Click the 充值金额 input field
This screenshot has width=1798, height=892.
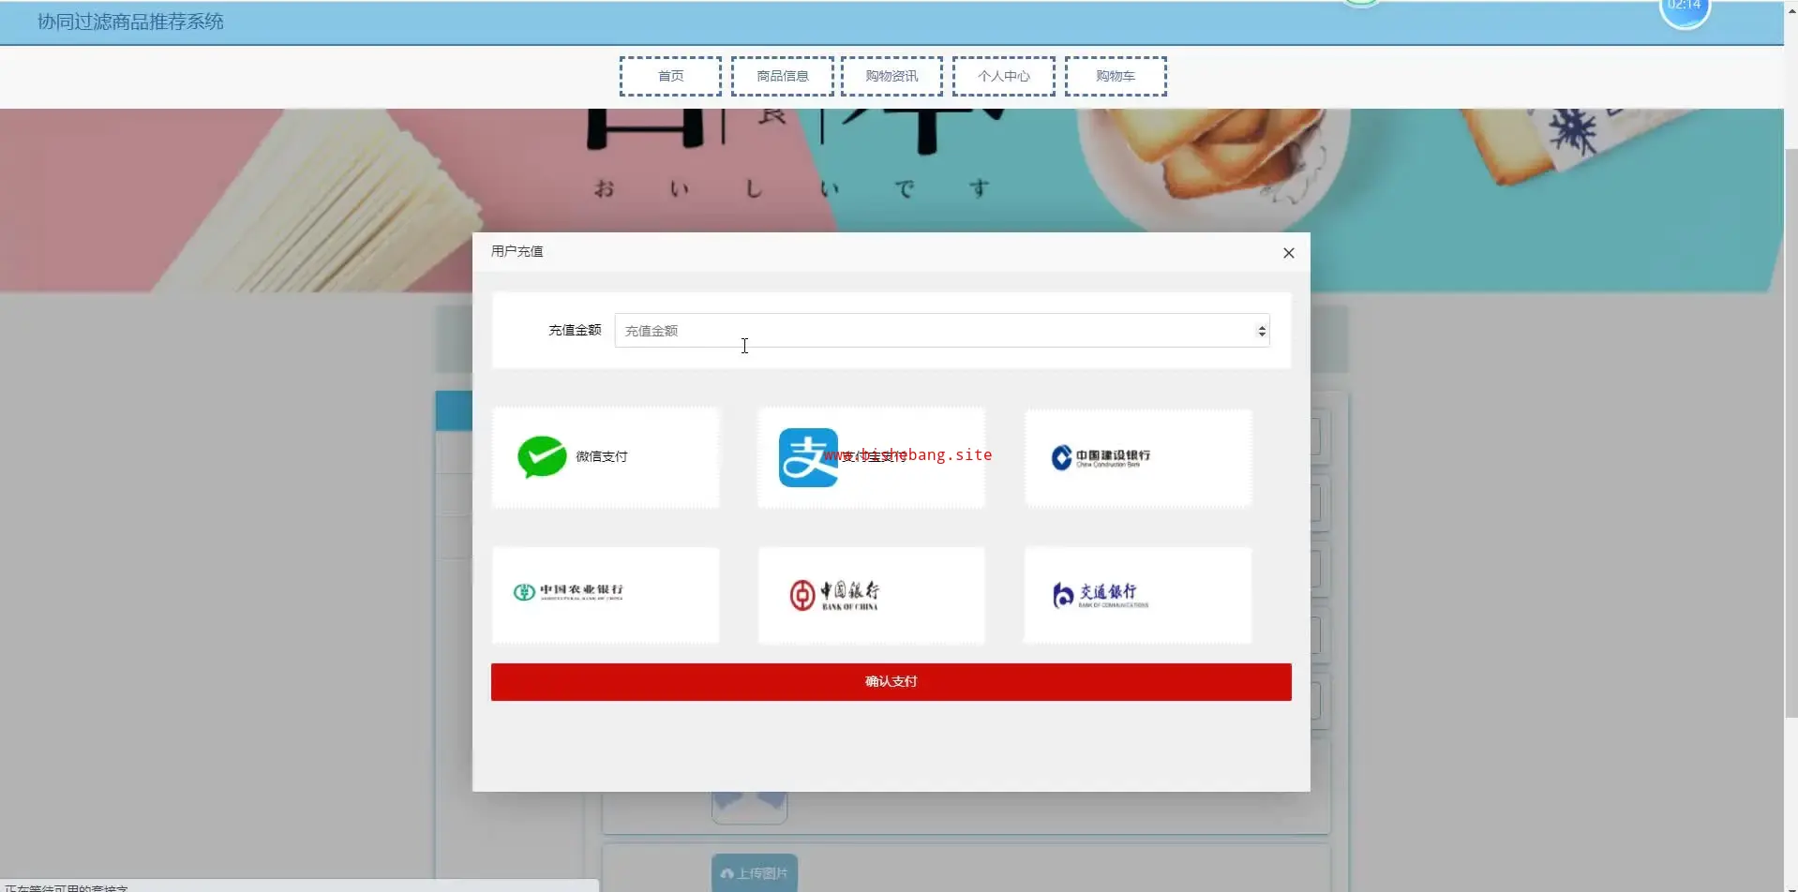pyautogui.click(x=942, y=331)
